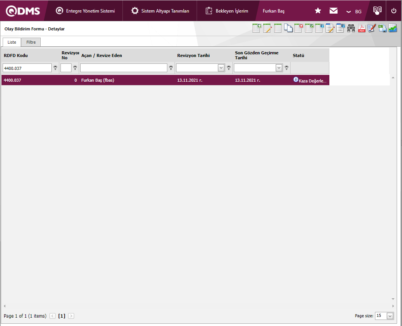Open Entegre Yönetim Sistemi menu

[x=85, y=11]
